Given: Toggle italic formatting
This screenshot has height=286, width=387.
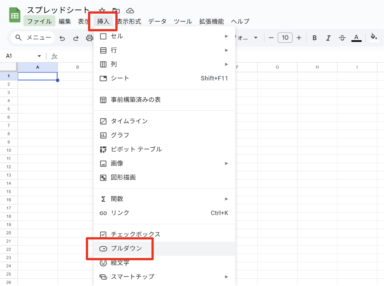Looking at the screenshot, I should [328, 38].
